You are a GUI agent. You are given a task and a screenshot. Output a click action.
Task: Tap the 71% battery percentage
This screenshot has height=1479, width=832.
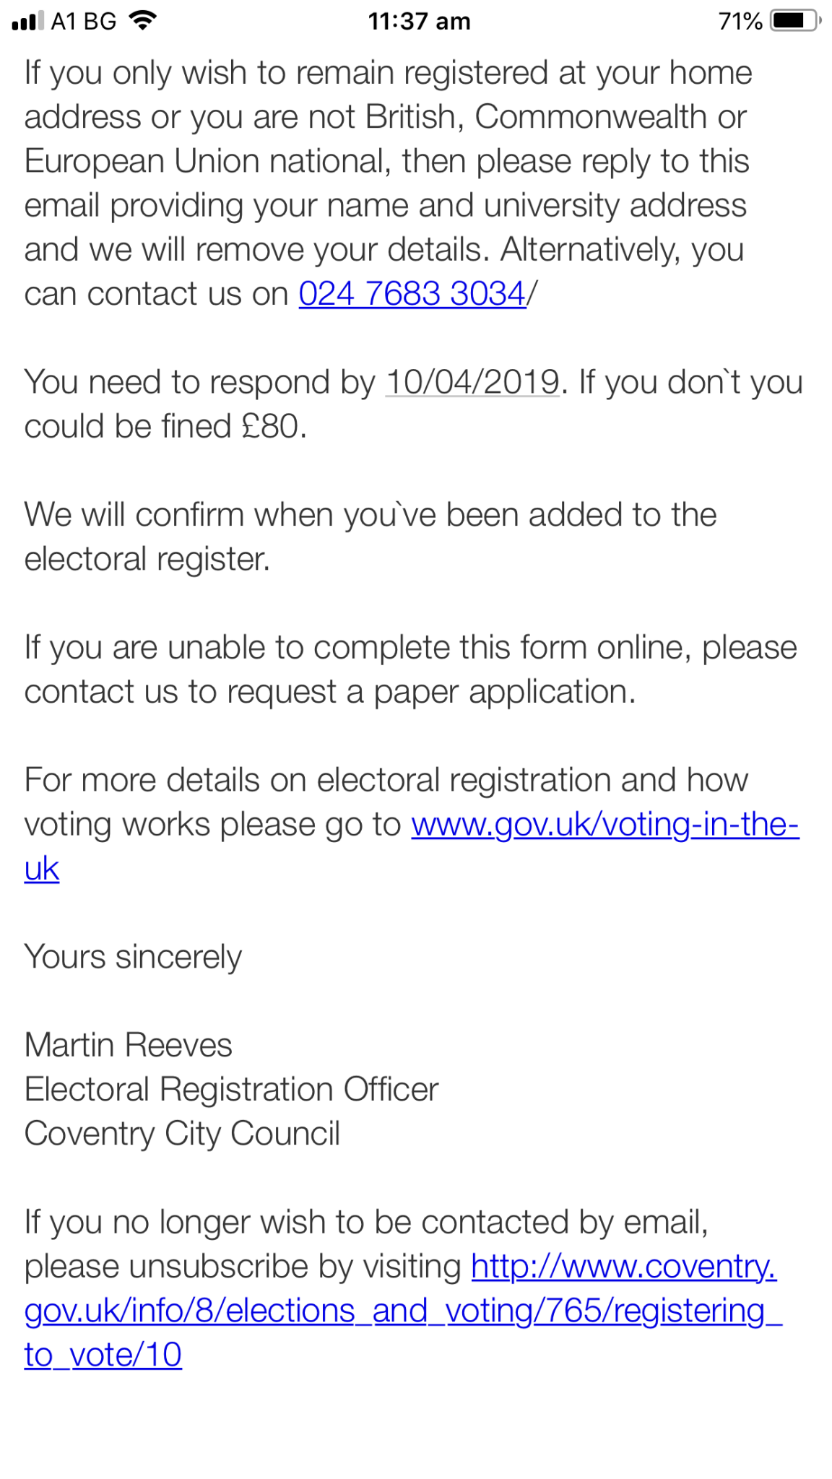coord(740,22)
